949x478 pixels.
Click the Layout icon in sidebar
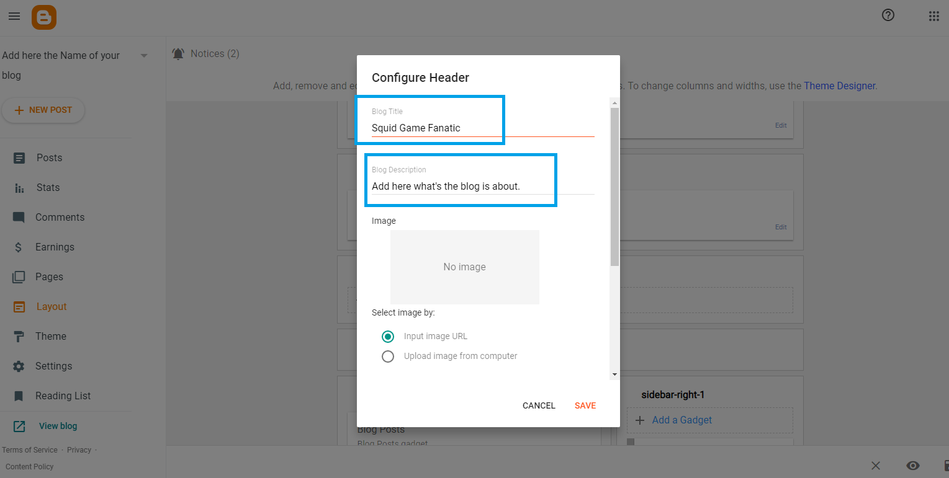pyautogui.click(x=19, y=307)
